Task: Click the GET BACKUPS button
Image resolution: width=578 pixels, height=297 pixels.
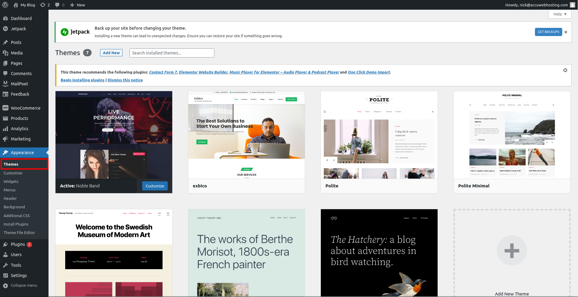Action: [548, 32]
